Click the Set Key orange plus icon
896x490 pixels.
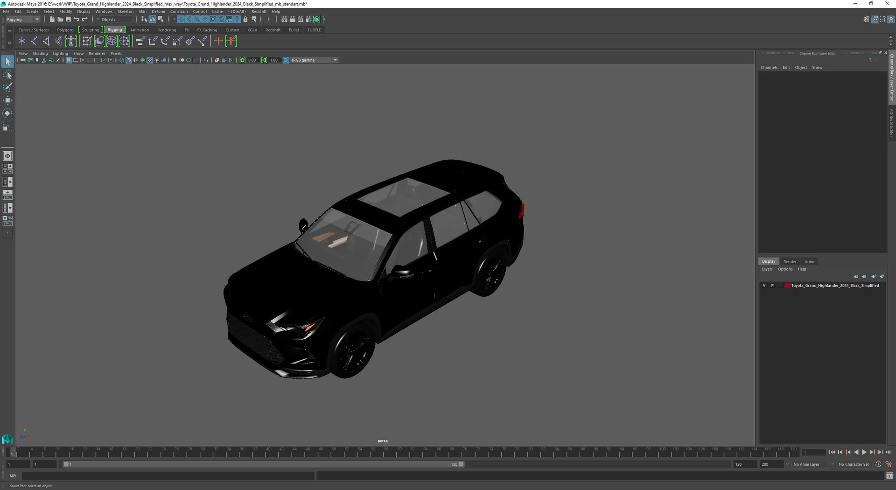coord(218,41)
